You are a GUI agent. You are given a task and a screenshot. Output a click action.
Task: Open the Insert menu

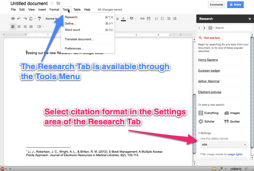(42, 9)
